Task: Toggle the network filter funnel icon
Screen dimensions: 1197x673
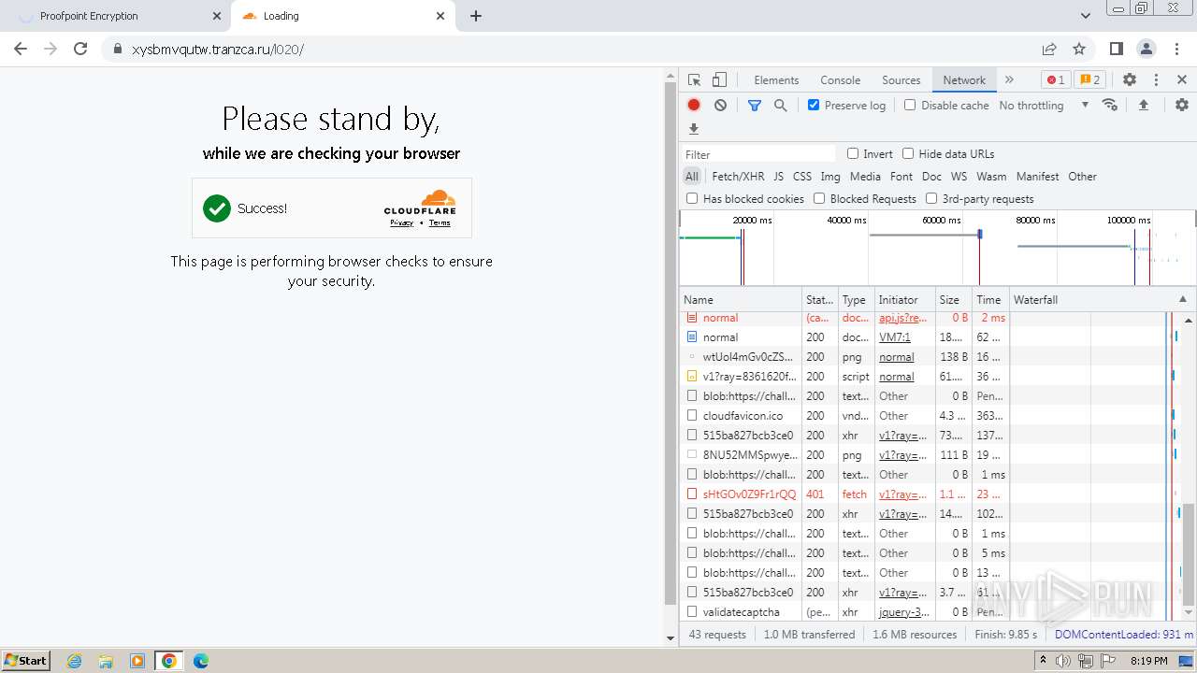Action: [755, 106]
